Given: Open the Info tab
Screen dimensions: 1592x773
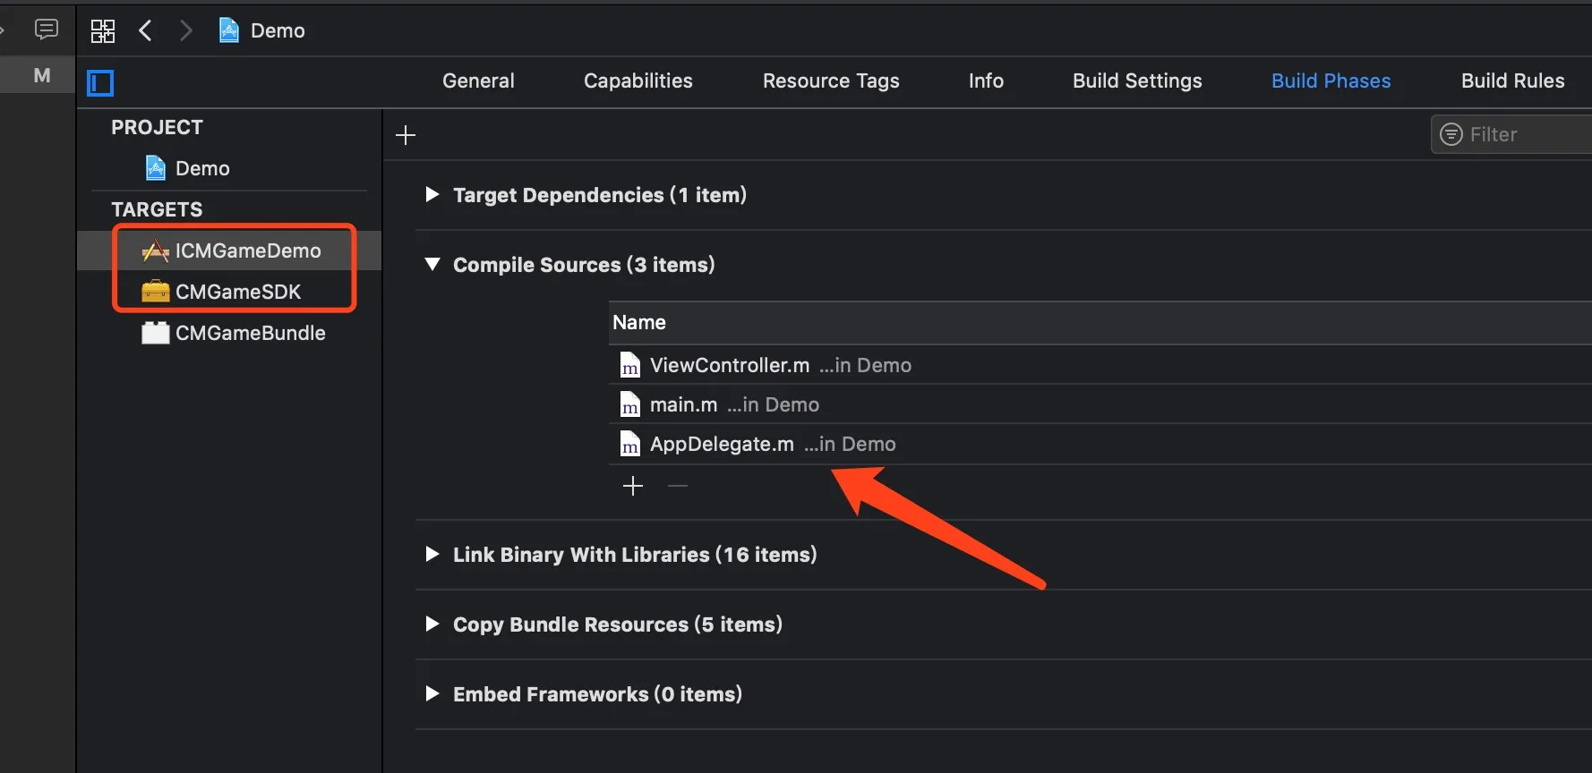Looking at the screenshot, I should pyautogui.click(x=986, y=81).
